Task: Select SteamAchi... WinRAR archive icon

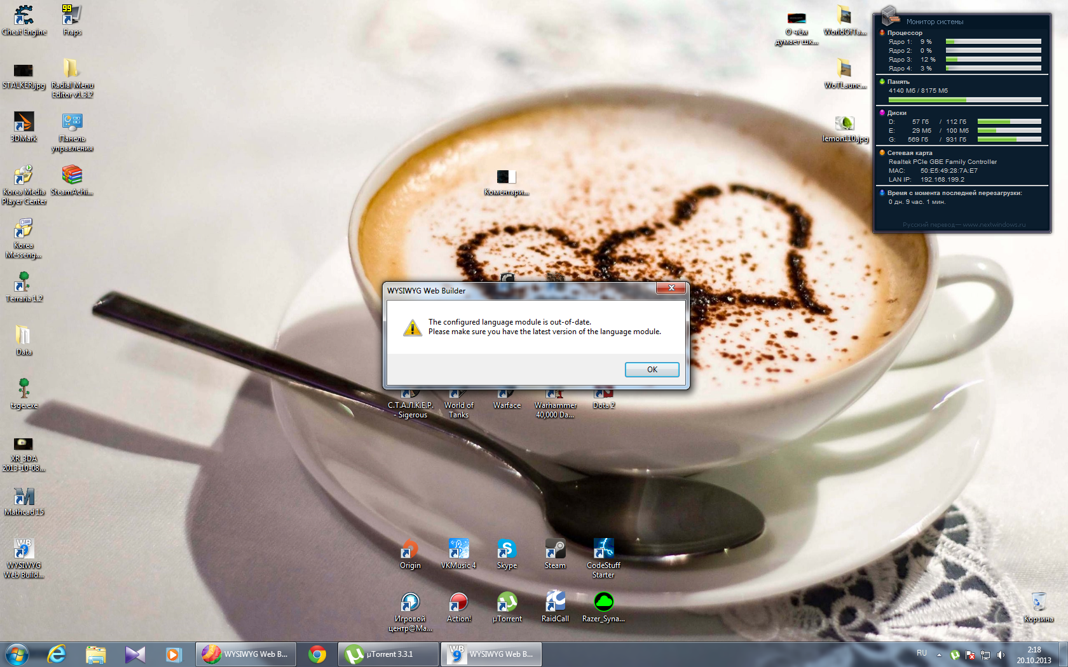Action: click(x=72, y=180)
